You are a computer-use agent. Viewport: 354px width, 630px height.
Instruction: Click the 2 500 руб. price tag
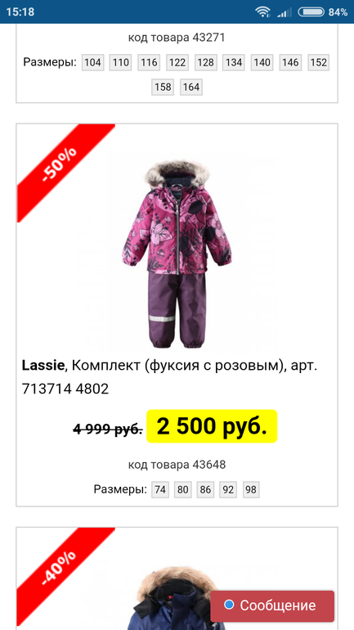point(212,426)
